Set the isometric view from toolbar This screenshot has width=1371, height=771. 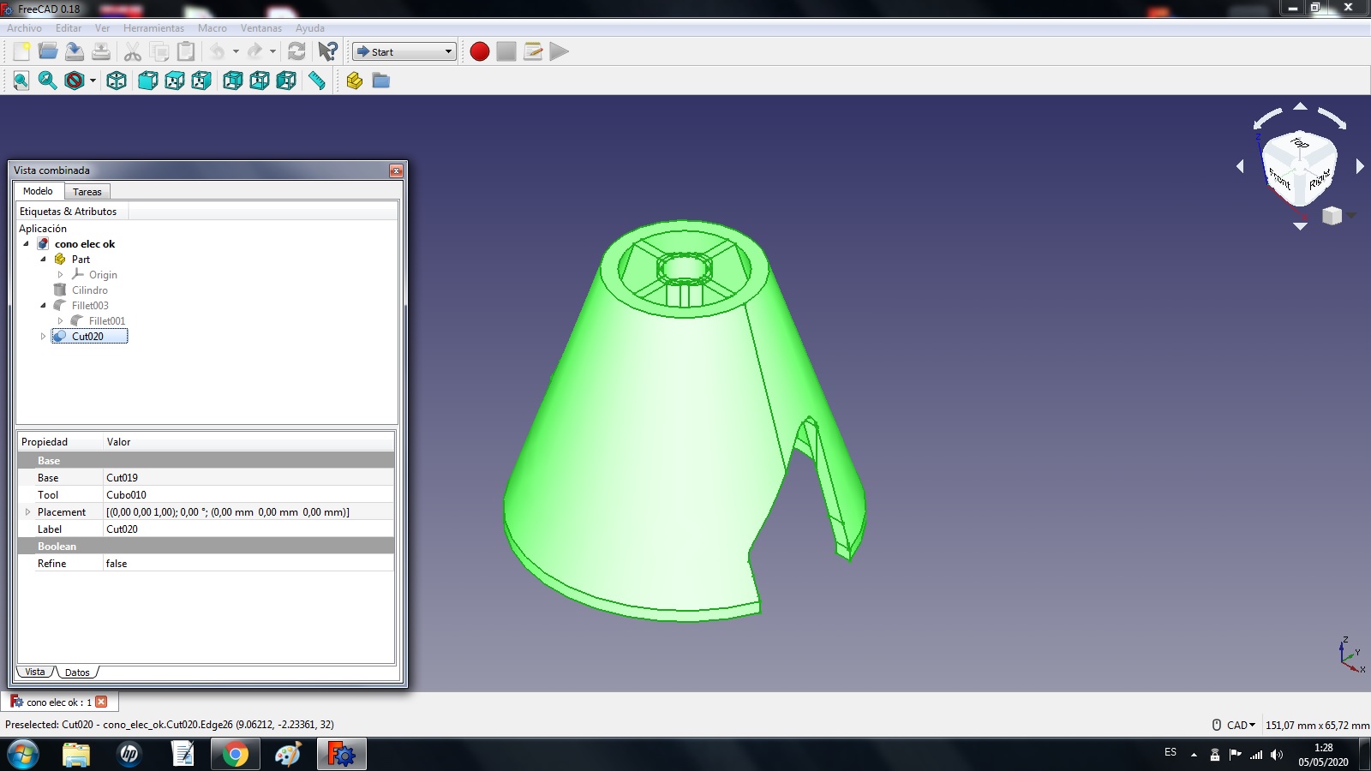[117, 81]
